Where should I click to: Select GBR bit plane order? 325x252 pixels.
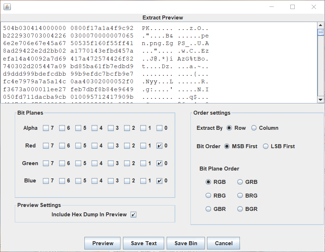208,209
